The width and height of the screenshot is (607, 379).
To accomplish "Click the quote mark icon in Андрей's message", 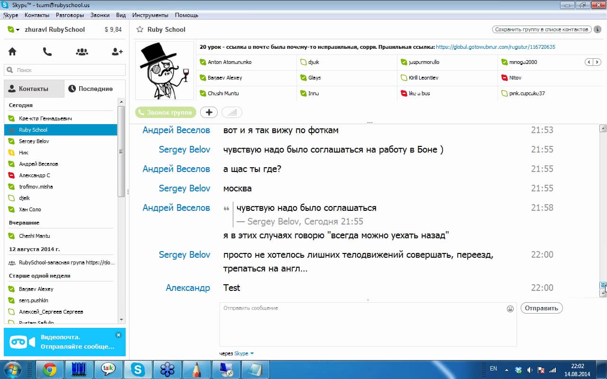I will coord(226,208).
